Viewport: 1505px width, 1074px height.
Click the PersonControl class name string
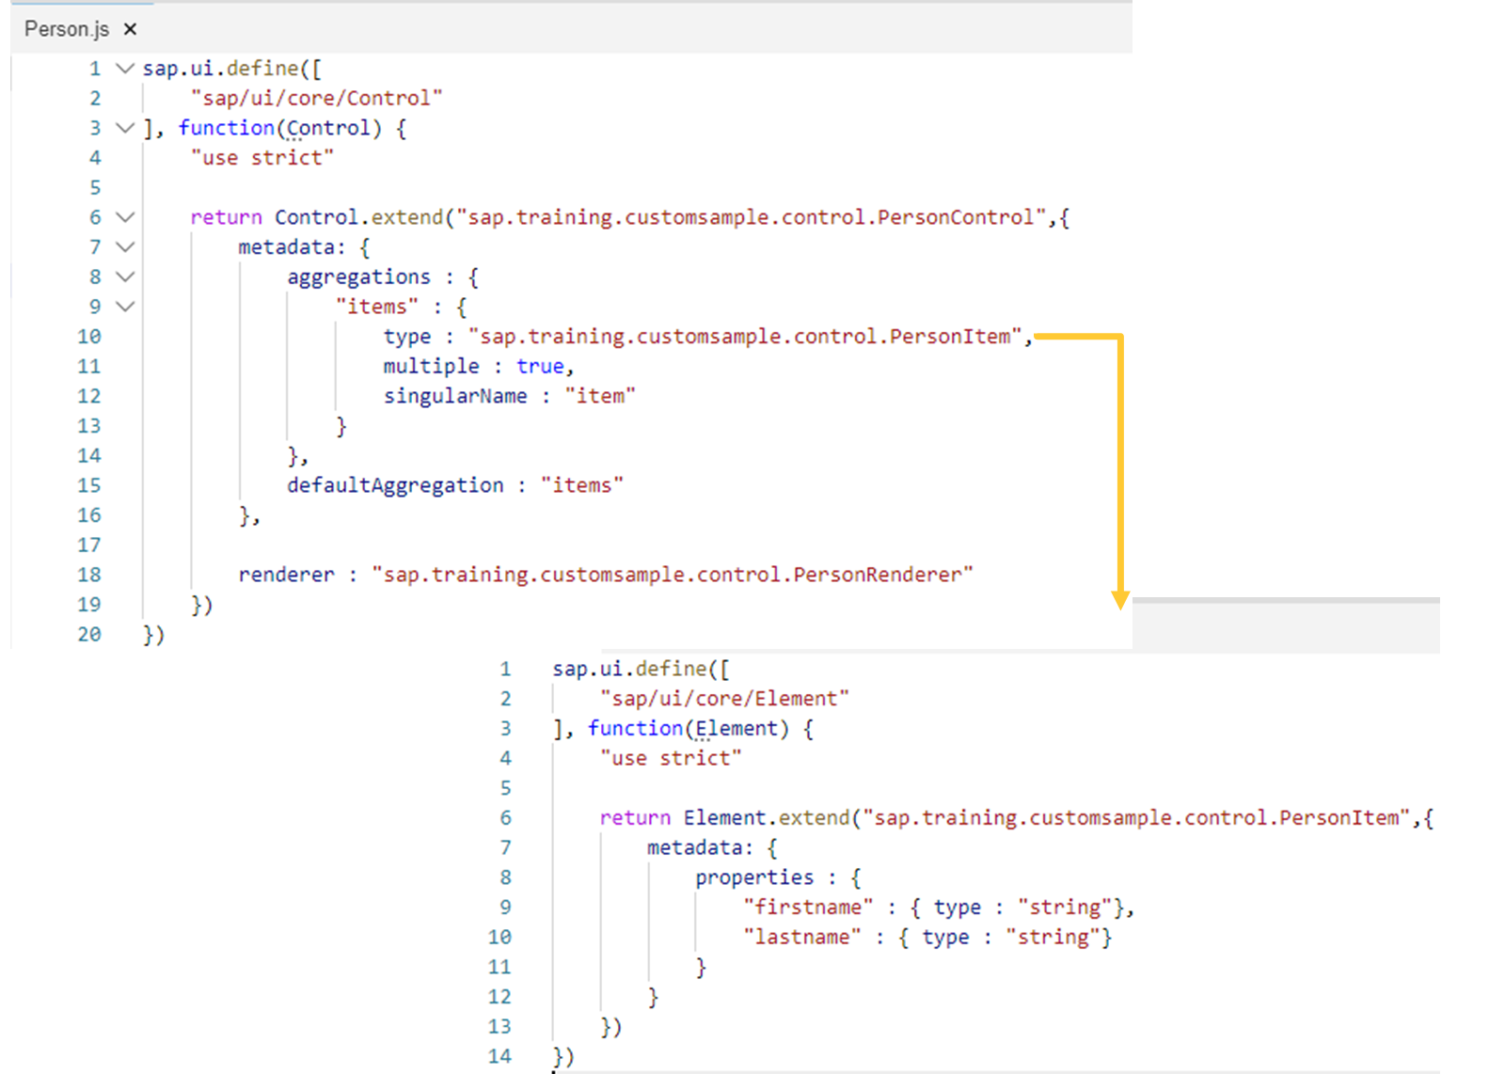pyautogui.click(x=752, y=217)
